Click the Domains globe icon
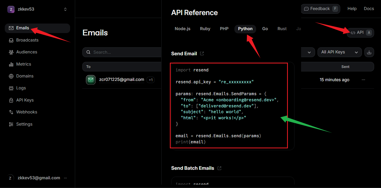The image size is (381, 188). (x=11, y=76)
